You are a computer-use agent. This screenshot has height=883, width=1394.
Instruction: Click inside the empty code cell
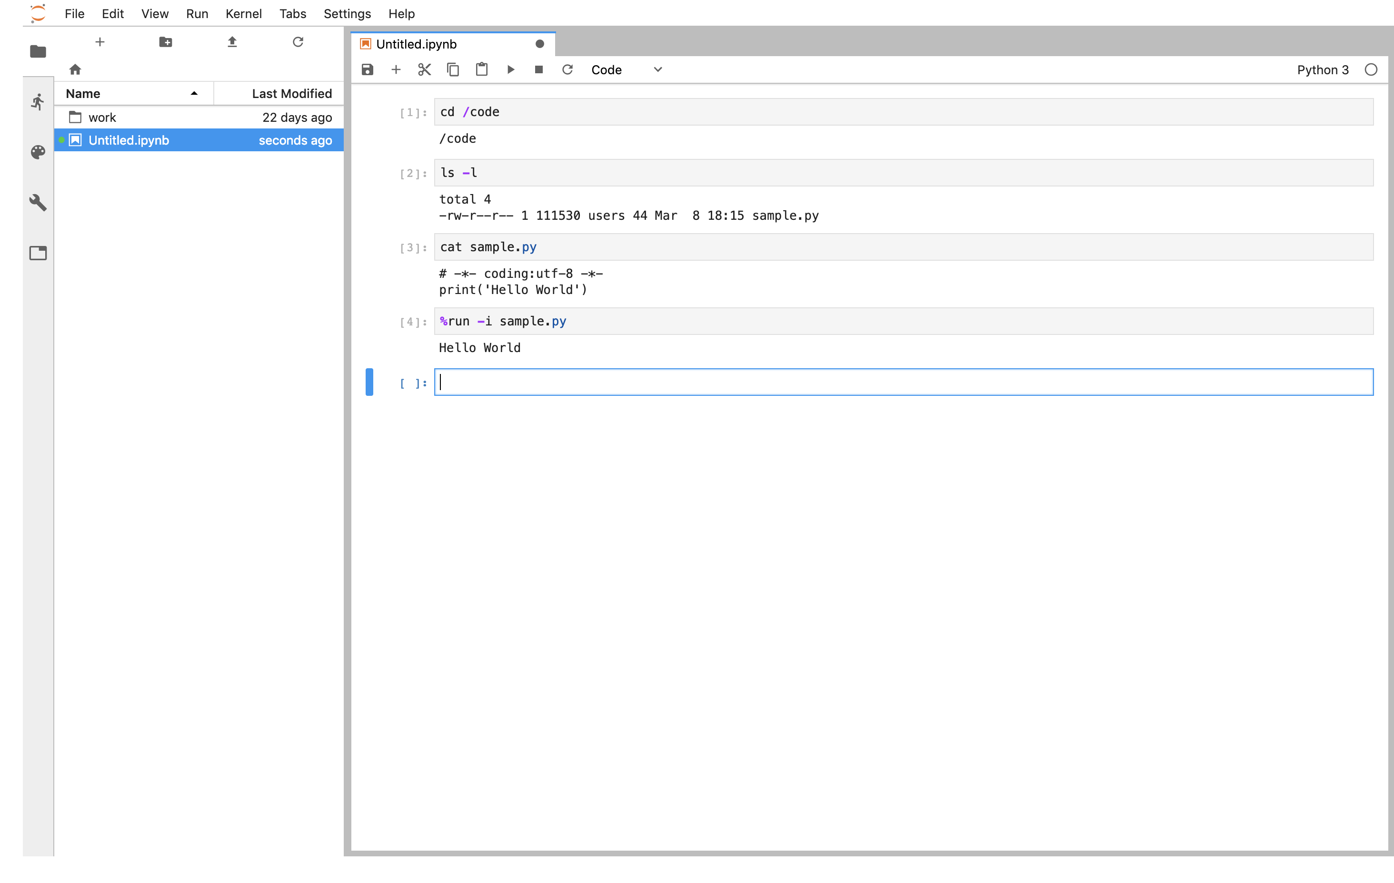(810, 383)
